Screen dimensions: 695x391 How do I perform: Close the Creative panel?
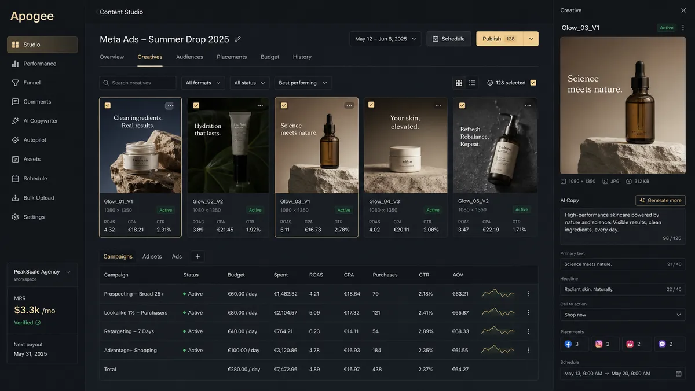(x=683, y=10)
